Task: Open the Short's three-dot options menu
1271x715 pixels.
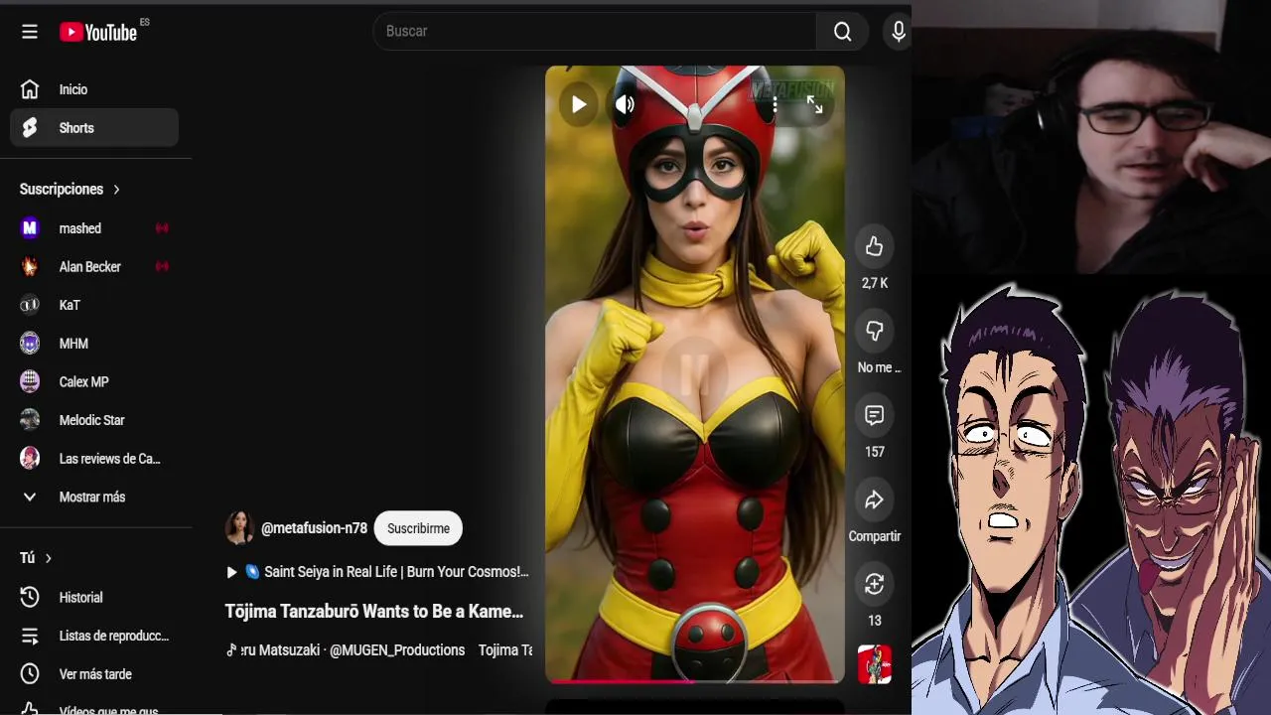Action: pos(775,104)
